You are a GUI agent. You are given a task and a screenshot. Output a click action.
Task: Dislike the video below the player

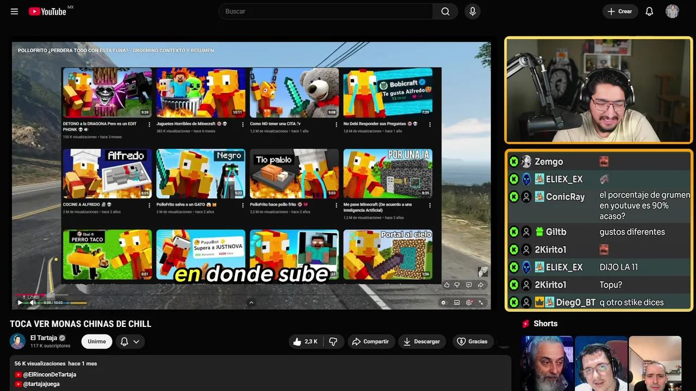click(333, 342)
